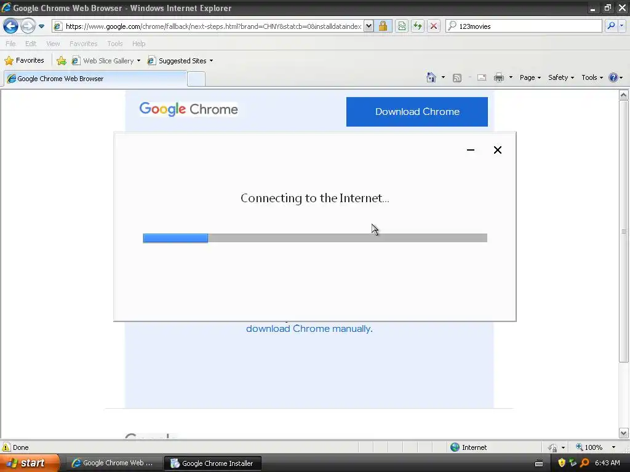Close the Chrome installer dialog
Viewport: 630px width, 472px height.
497,150
